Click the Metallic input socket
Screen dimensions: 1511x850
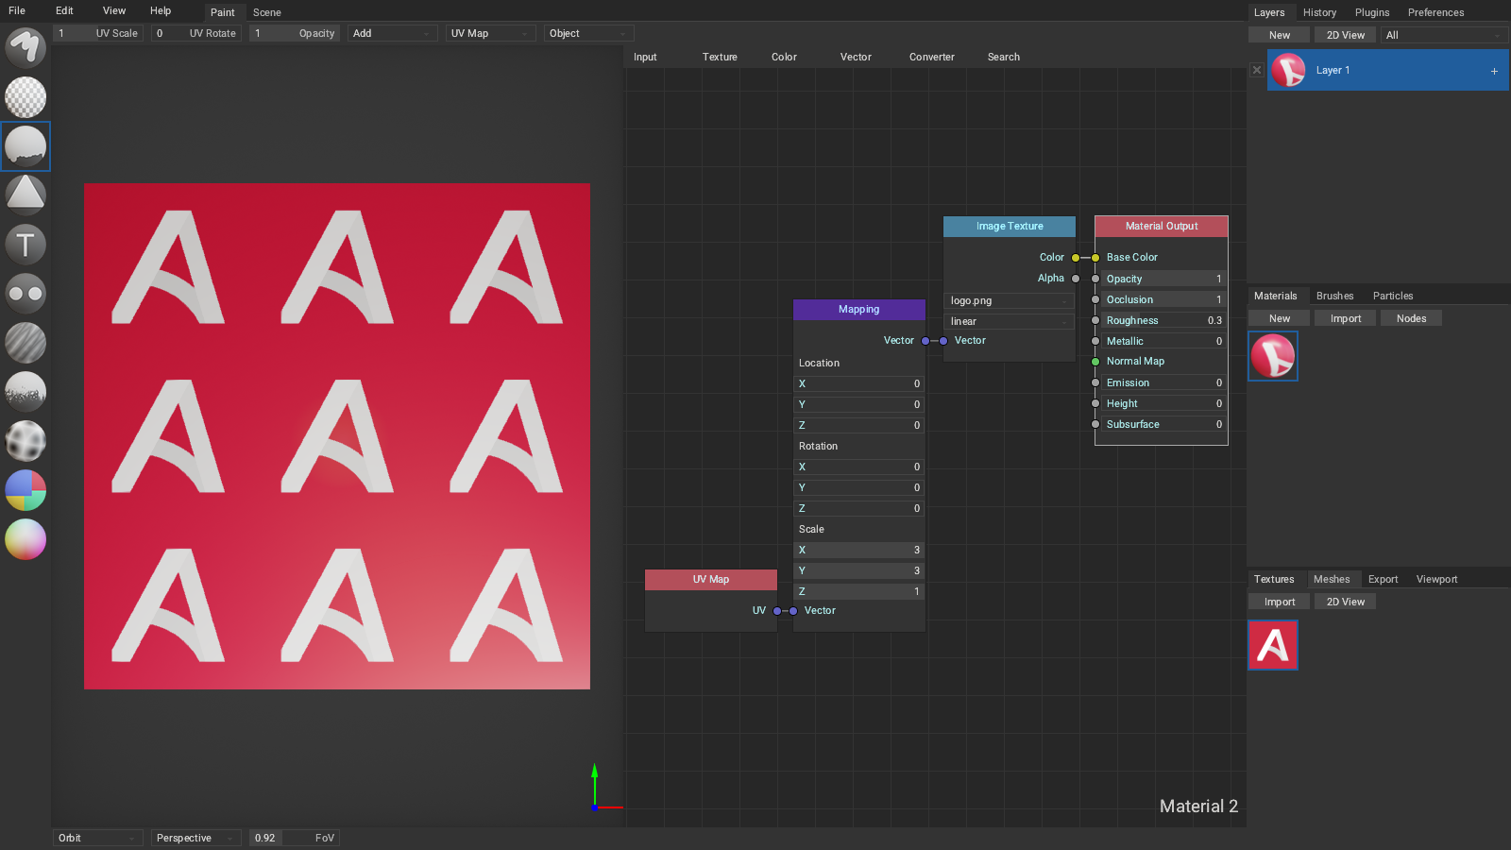[1095, 341]
